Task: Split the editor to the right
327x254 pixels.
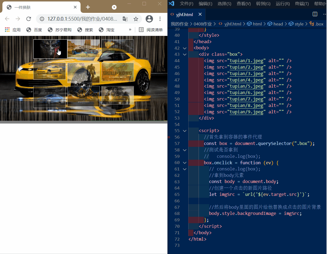Action: coord(315,14)
